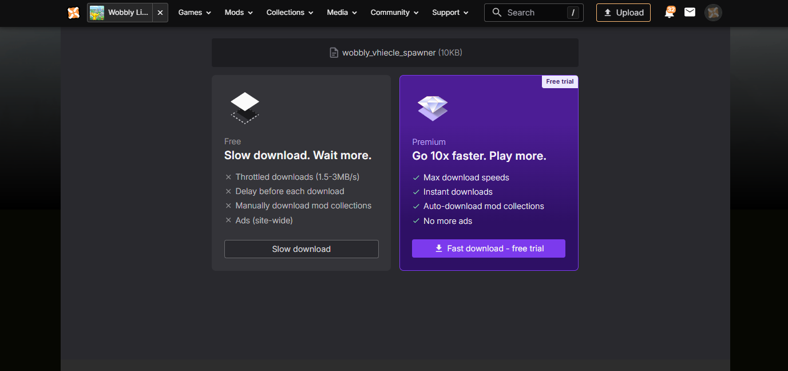Open the Wobbly Life game thumbnail

(x=97, y=13)
